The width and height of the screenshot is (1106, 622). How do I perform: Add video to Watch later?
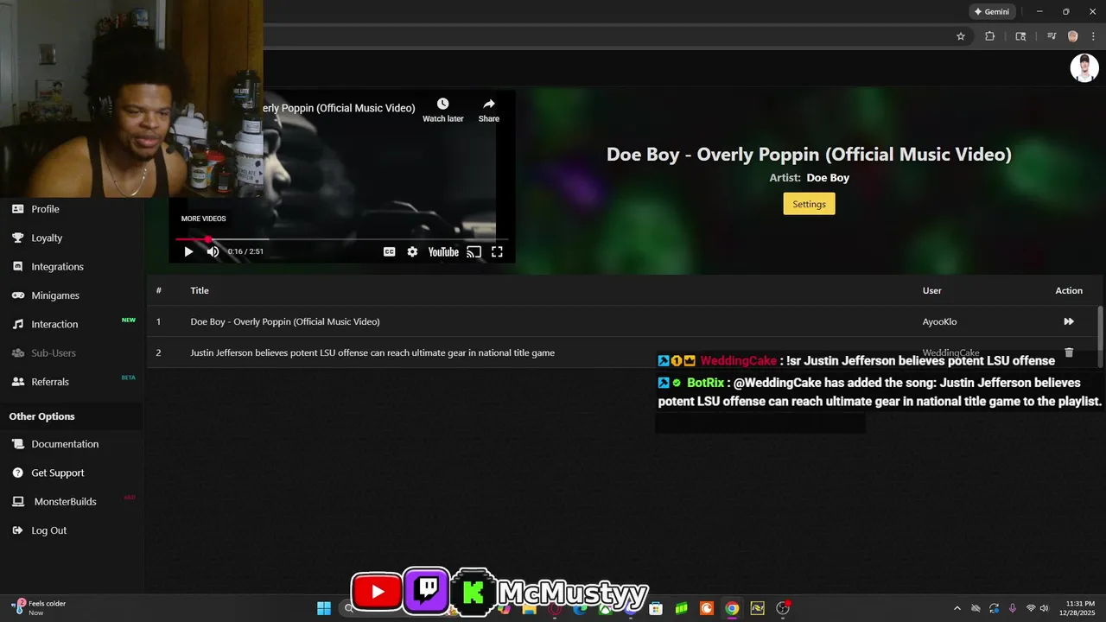coord(442,110)
